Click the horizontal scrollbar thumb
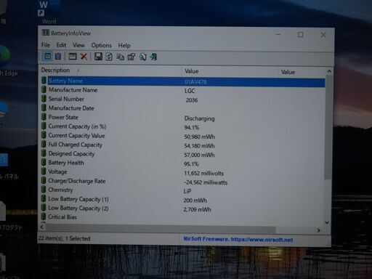 point(161,228)
